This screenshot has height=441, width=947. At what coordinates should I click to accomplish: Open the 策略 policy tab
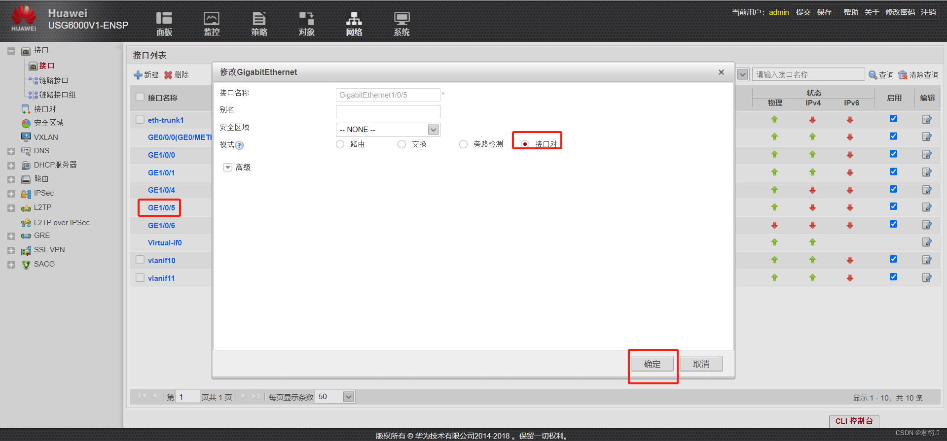(259, 24)
